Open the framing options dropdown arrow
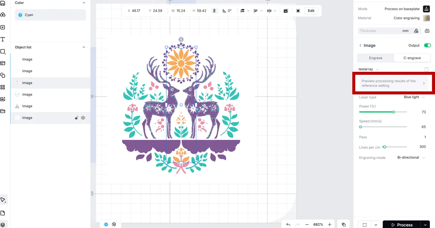The width and height of the screenshot is (435, 228). pos(376,225)
